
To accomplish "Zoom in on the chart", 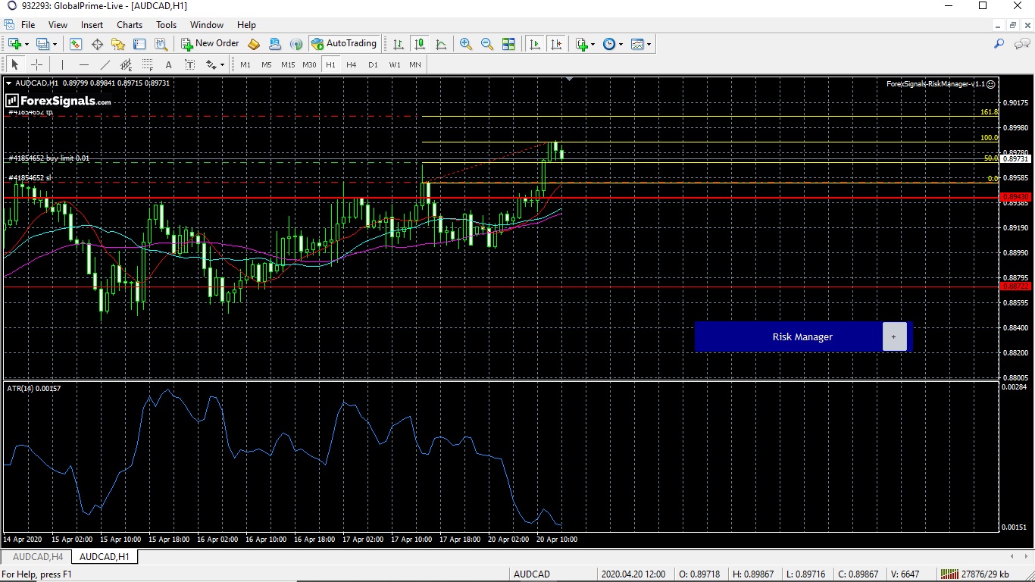I will click(x=466, y=44).
